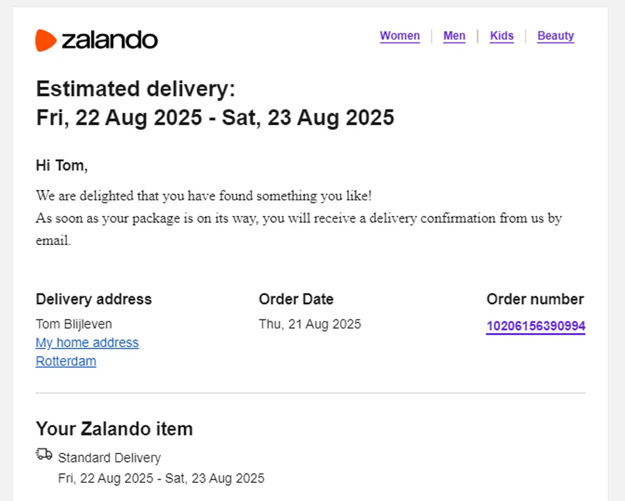Image resolution: width=625 pixels, height=501 pixels.
Task: Click the Standard Delivery truck icon
Action: (x=44, y=454)
